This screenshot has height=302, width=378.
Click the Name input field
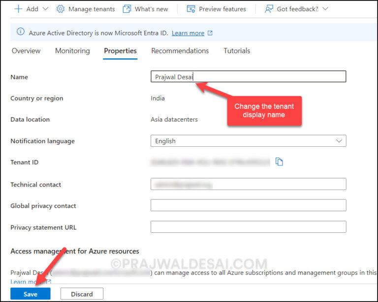[x=248, y=77]
